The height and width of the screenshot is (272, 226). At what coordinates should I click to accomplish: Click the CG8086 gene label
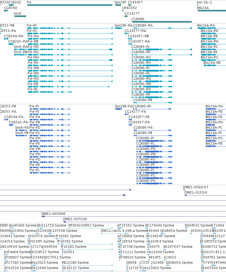pyautogui.click(x=138, y=19)
